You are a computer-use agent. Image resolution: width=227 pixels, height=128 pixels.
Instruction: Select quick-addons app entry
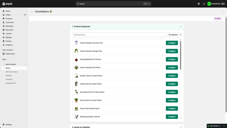tap(11, 64)
